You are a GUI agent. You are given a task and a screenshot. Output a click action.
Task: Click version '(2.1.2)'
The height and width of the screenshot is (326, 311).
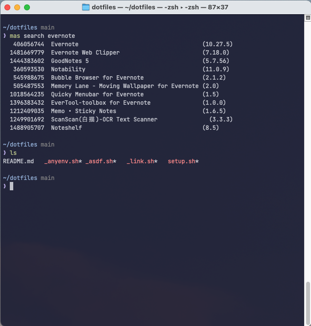pyautogui.click(x=214, y=78)
